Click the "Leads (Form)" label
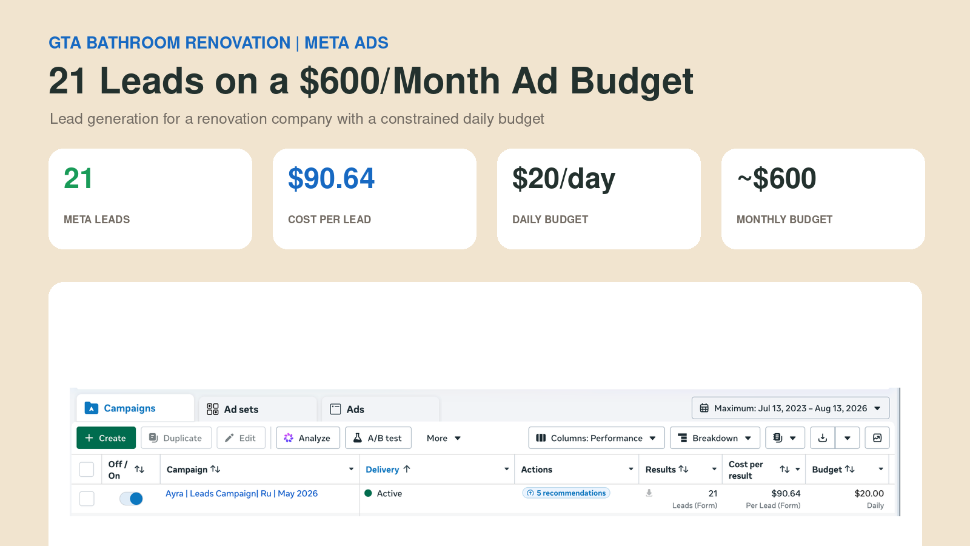This screenshot has height=546, width=970. (x=695, y=506)
